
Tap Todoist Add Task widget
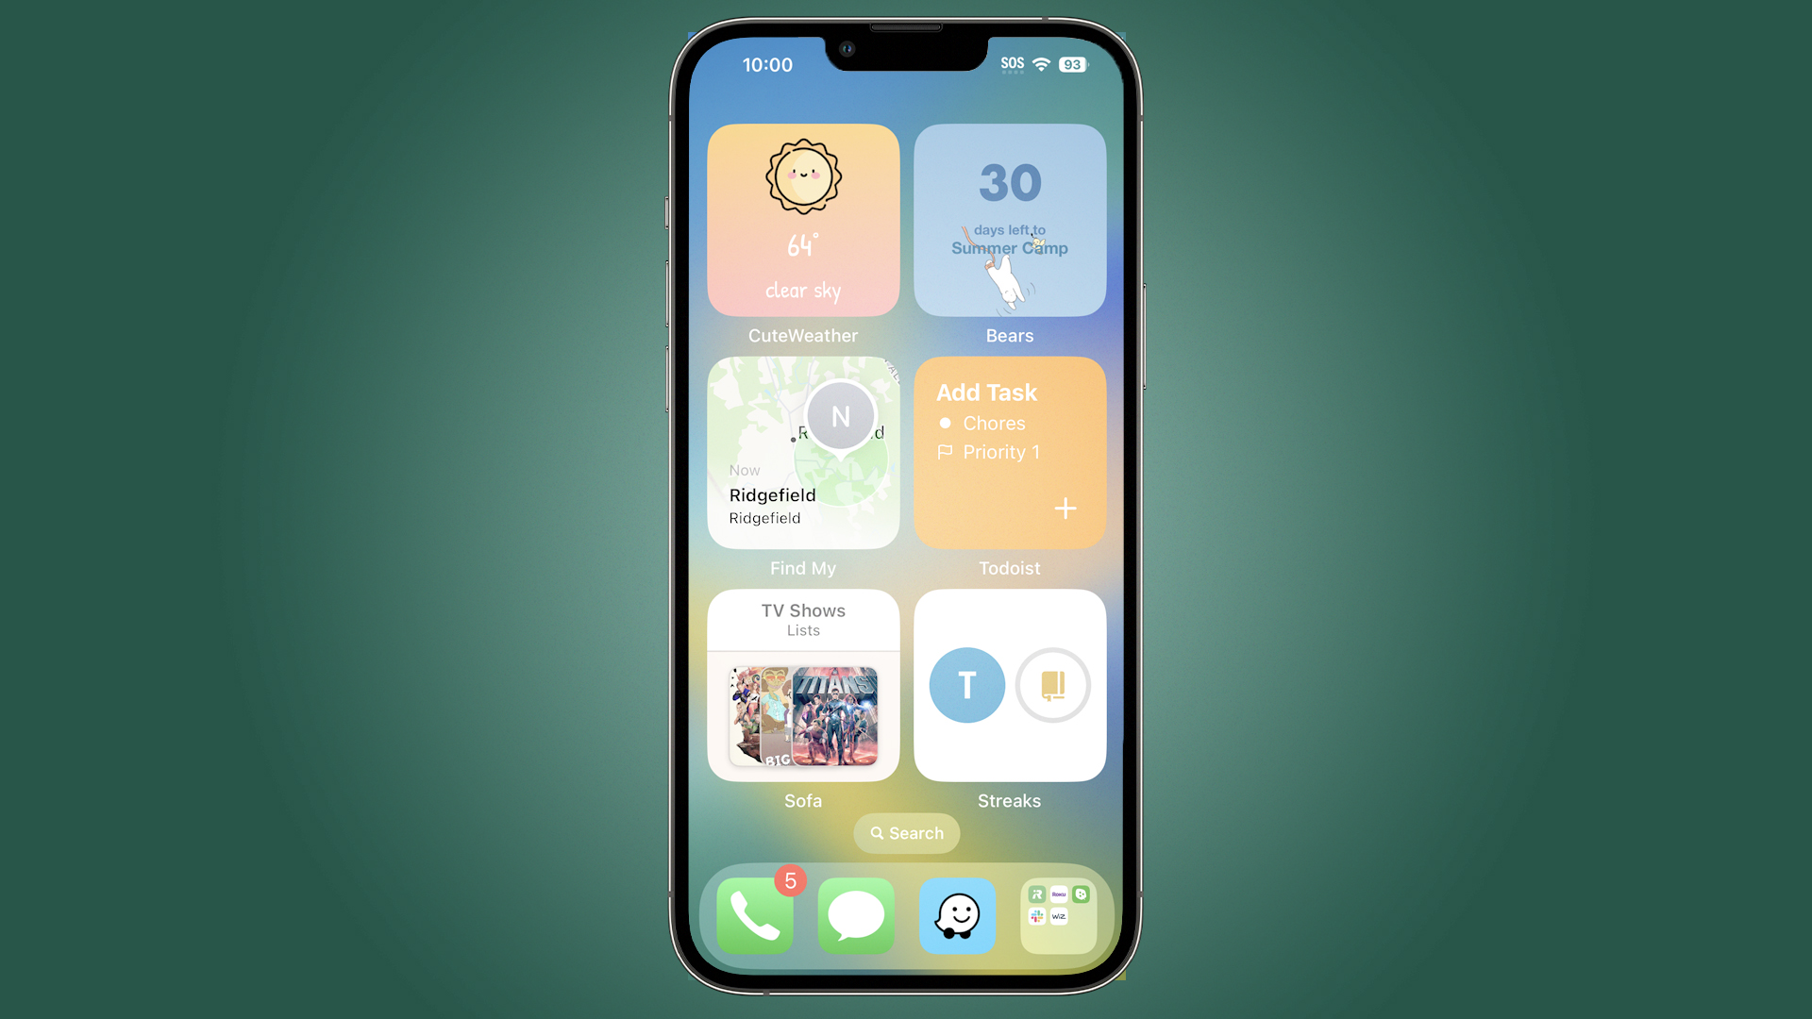(x=1008, y=452)
